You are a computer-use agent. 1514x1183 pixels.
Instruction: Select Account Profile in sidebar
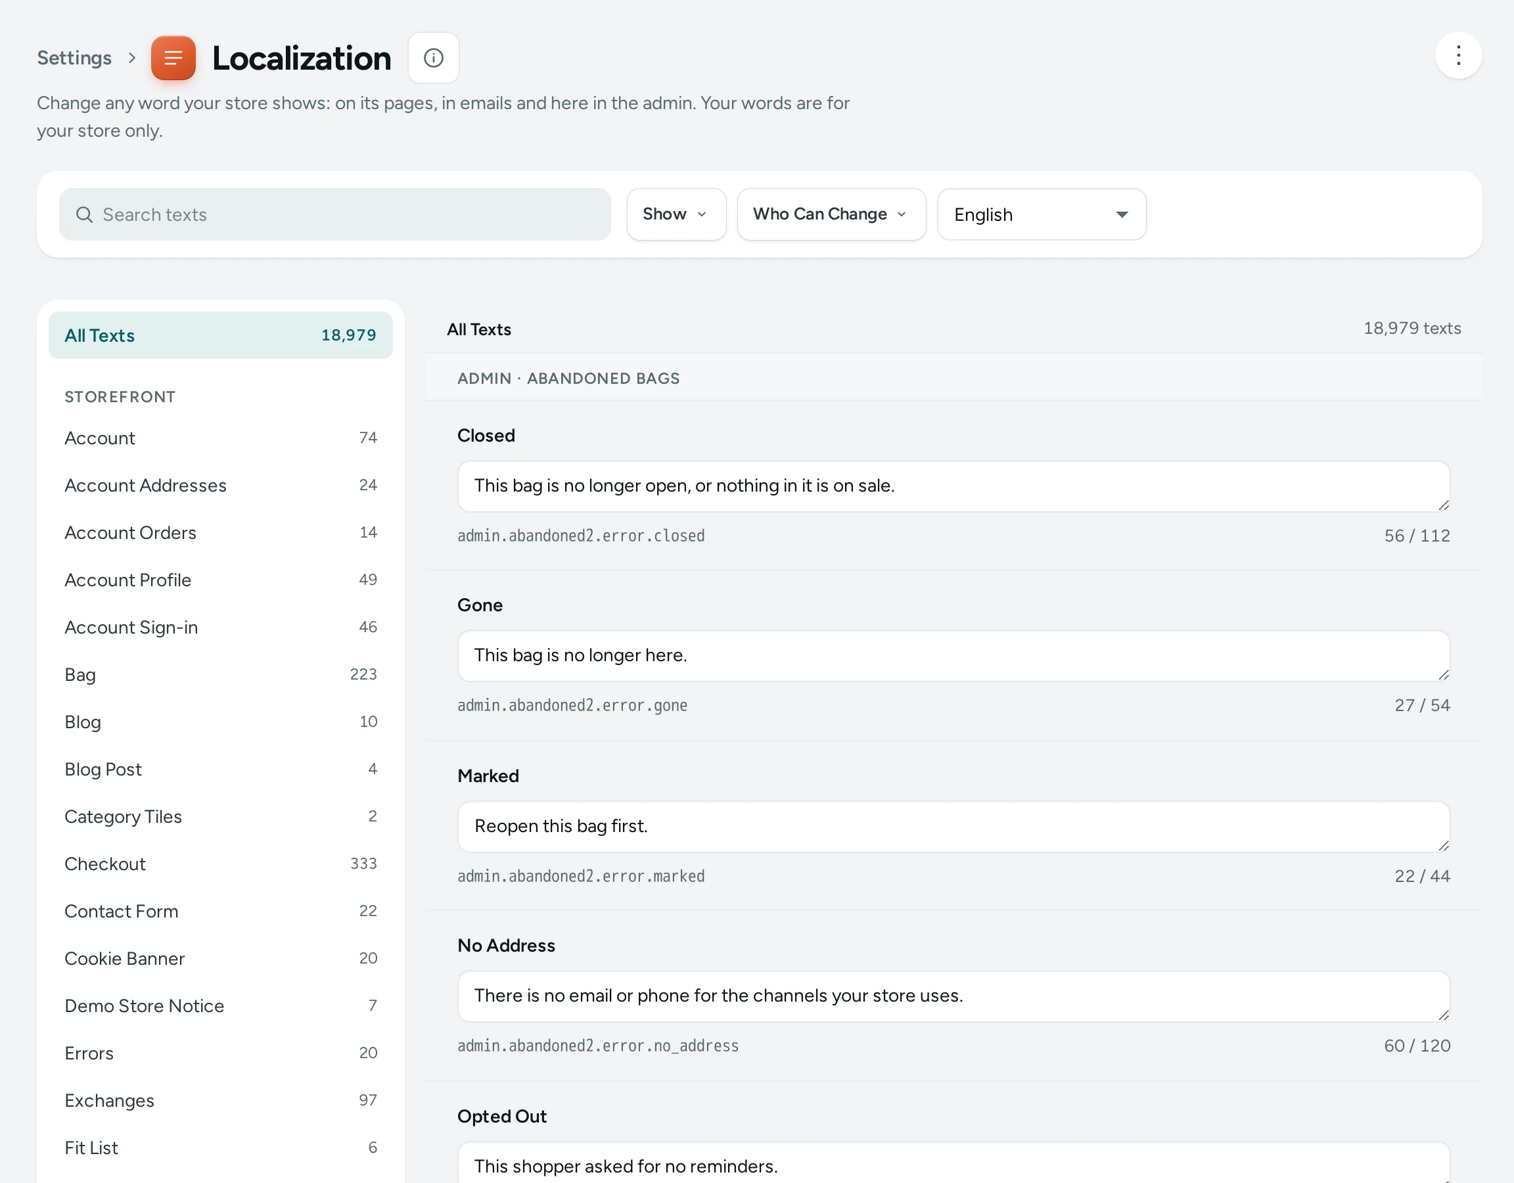[x=220, y=580]
